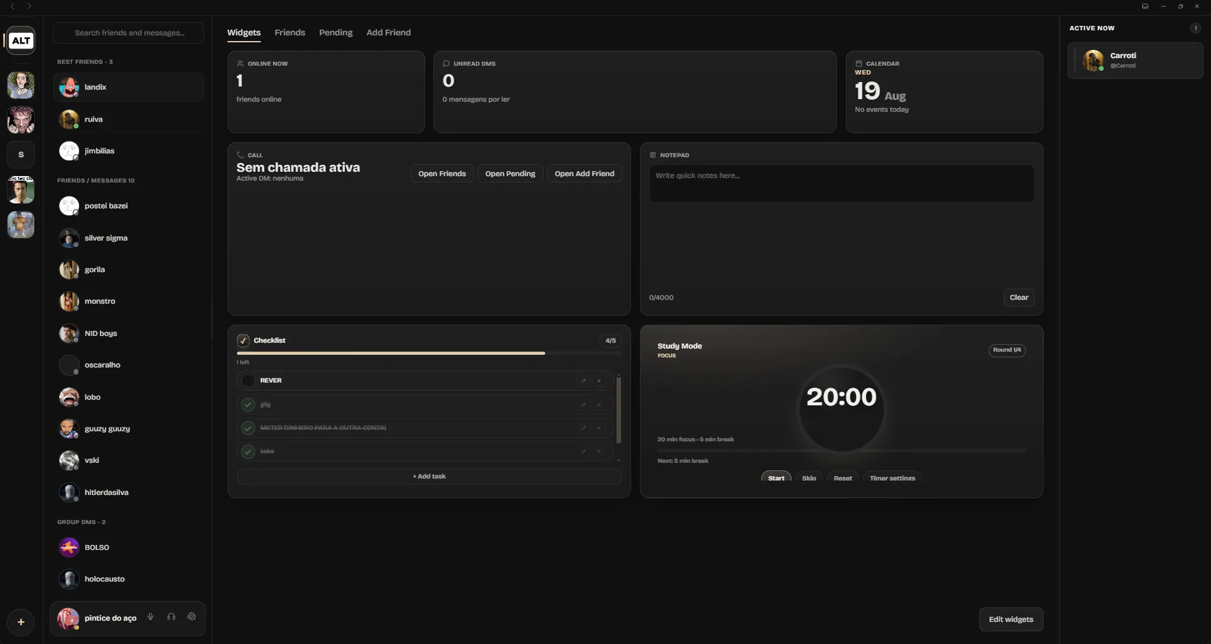
Task: Add a new server with the plus icon
Action: [21, 622]
